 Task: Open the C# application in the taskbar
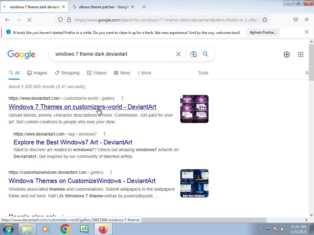tap(84, 229)
